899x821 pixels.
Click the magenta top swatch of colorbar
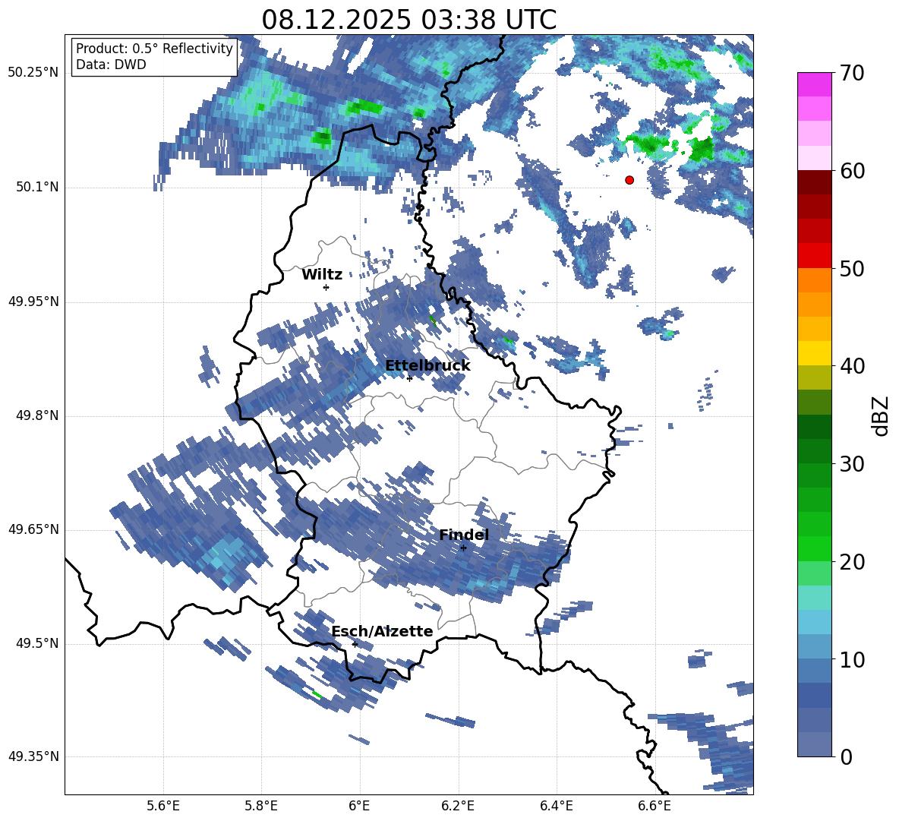(x=814, y=84)
